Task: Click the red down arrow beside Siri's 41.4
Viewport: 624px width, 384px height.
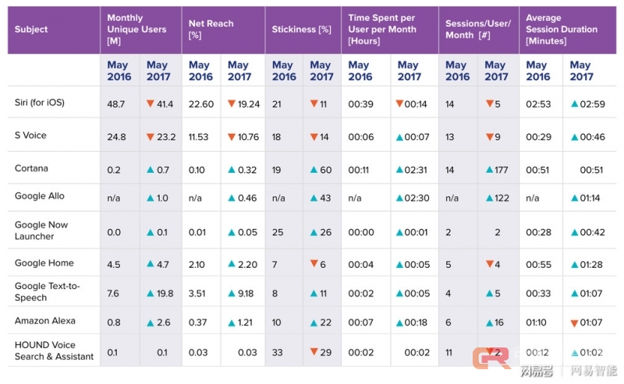Action: (150, 104)
